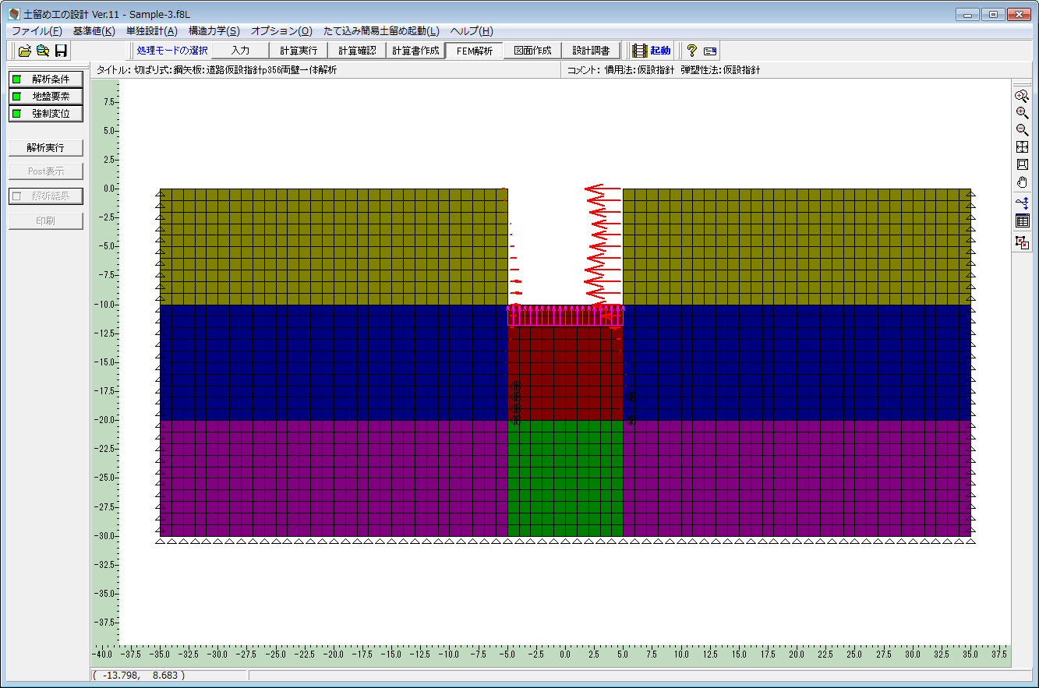Open the ヘルプ(H) menu
This screenshot has height=688, width=1039.
(472, 31)
